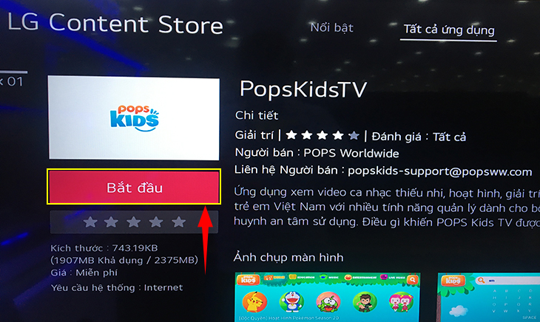Start the app with Bắt đầu button
Image resolution: width=540 pixels, height=322 pixels.
134,187
